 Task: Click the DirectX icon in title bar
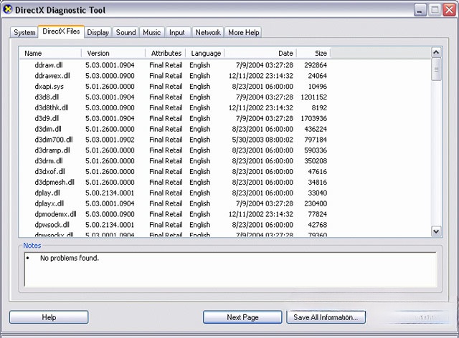click(7, 9)
